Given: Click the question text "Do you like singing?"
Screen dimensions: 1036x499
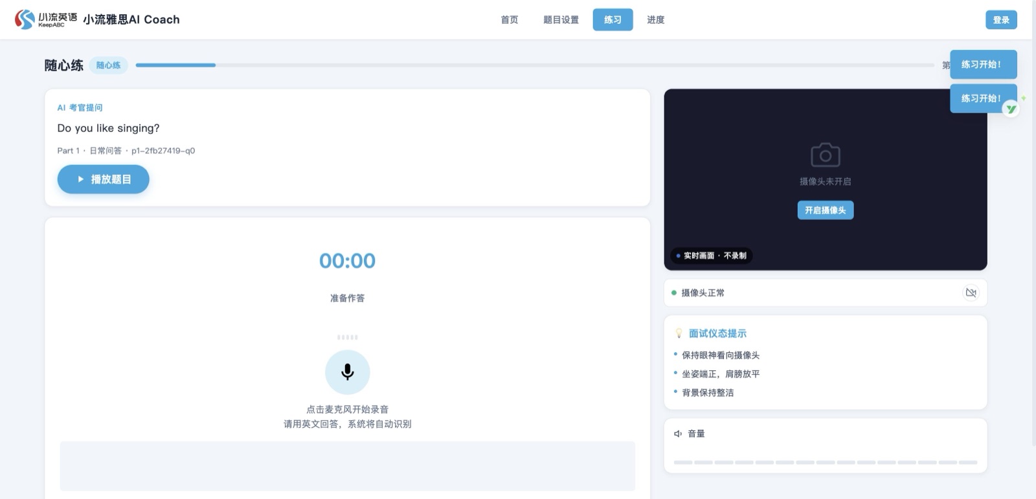Looking at the screenshot, I should pyautogui.click(x=108, y=128).
